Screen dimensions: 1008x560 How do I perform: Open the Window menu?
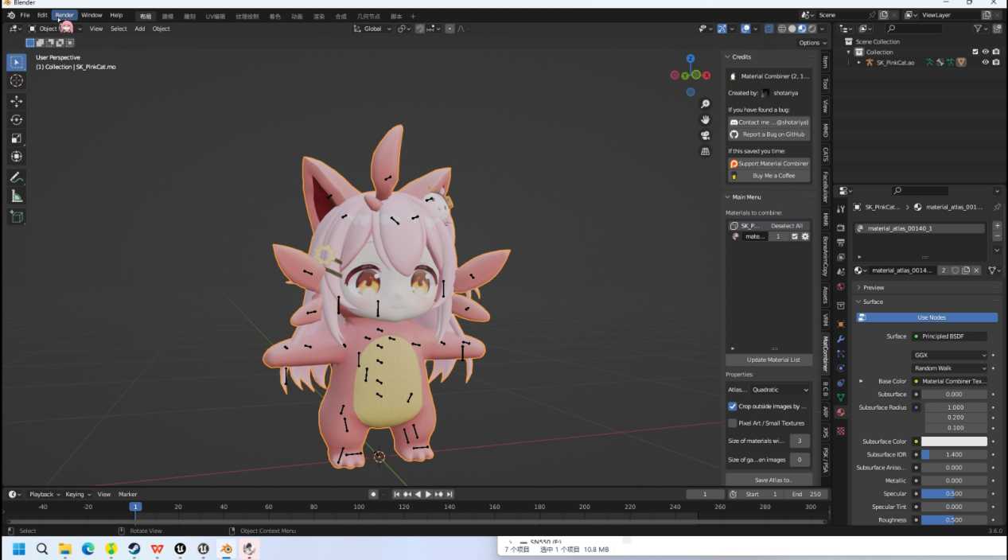[x=91, y=15]
